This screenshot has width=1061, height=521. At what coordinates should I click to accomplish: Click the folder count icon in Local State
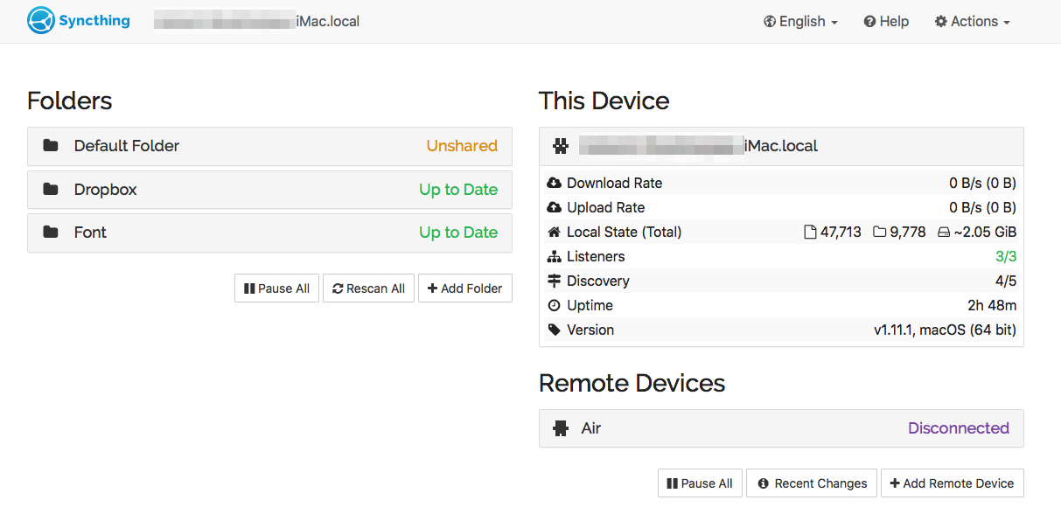click(x=880, y=233)
